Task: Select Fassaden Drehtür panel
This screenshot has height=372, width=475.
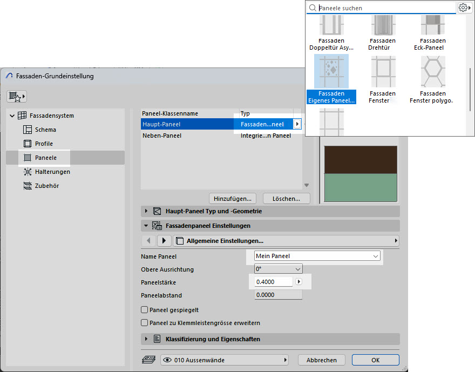Action: pyautogui.click(x=383, y=33)
